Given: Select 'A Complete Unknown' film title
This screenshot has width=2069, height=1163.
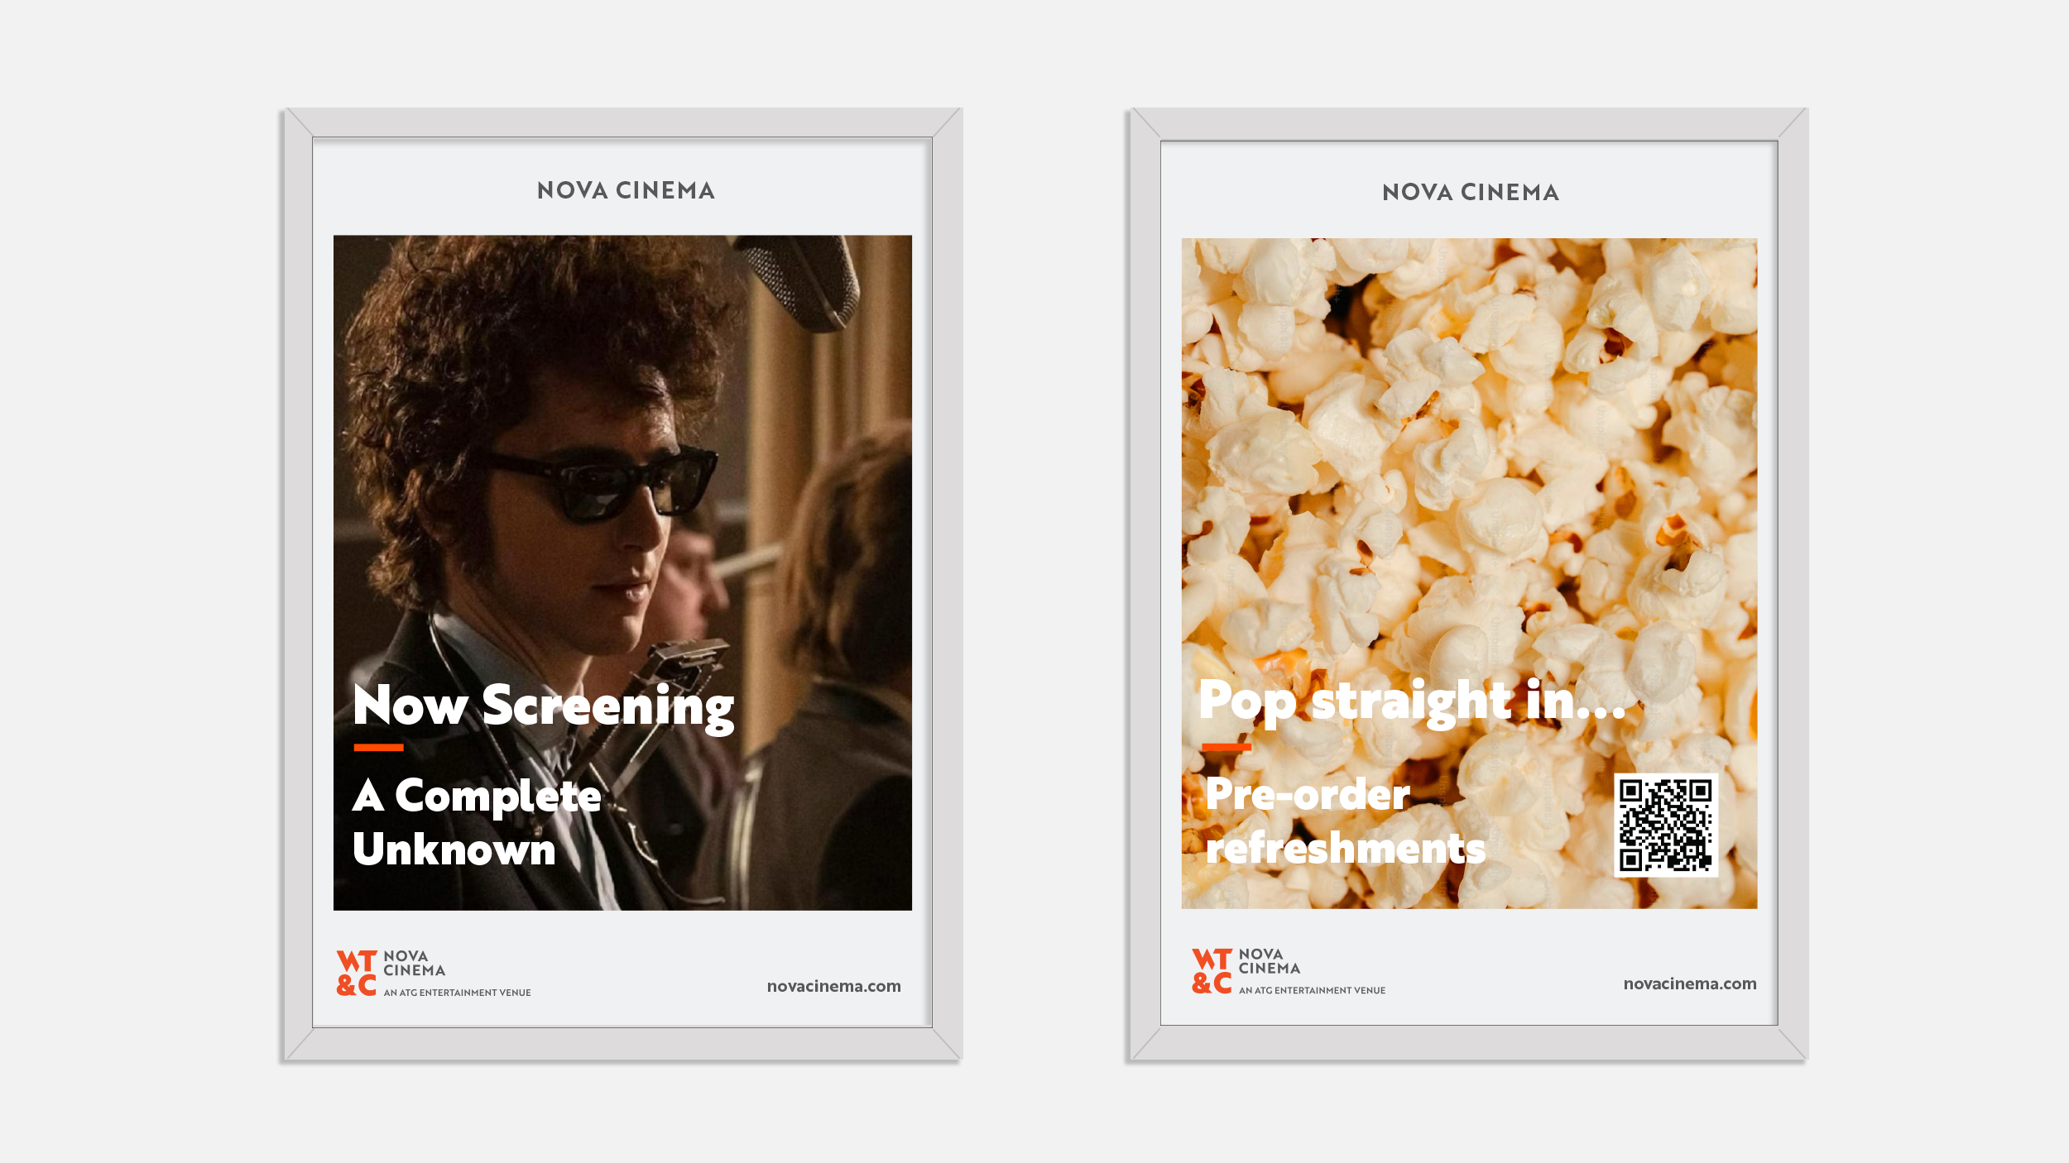Looking at the screenshot, I should click(477, 822).
